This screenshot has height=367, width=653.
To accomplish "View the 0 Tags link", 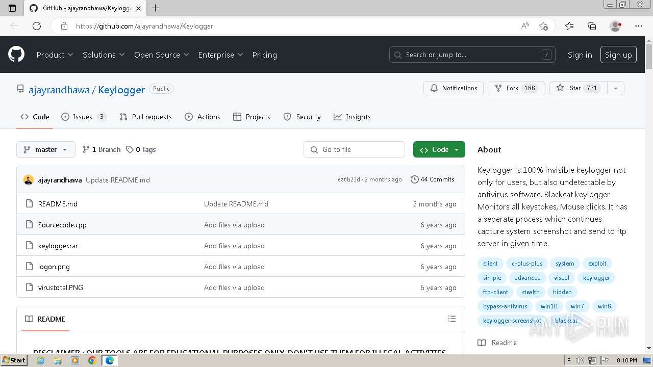I will point(141,149).
